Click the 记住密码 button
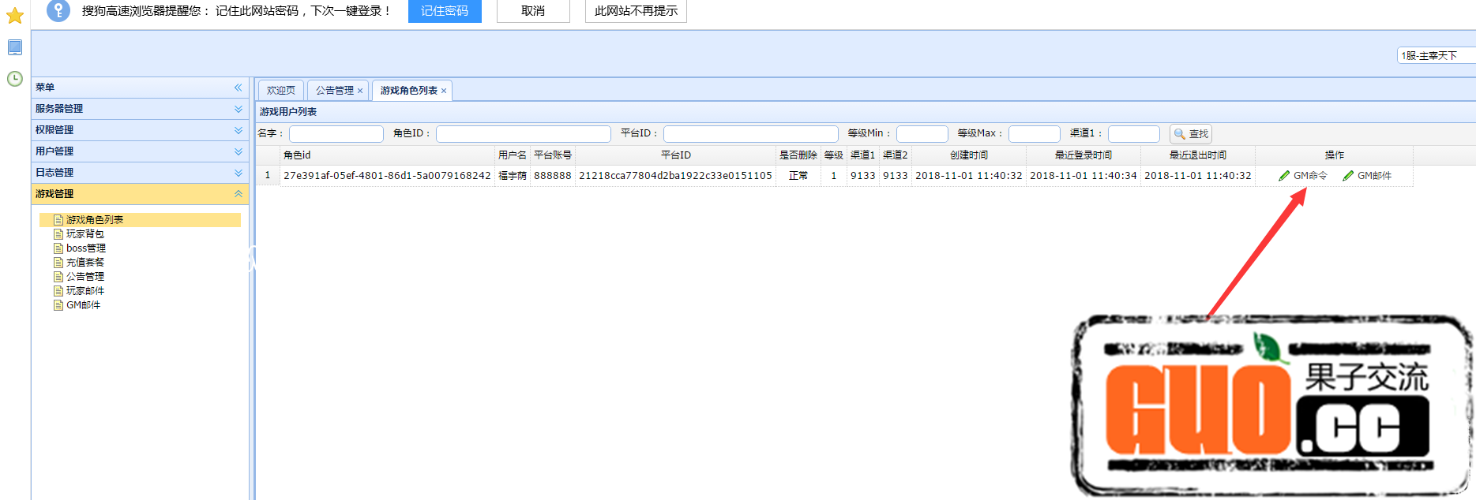Screen dimensions: 1476x500 (x=444, y=11)
